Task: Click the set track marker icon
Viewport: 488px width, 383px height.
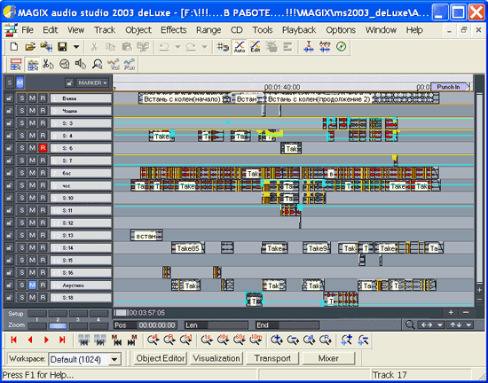Action: [309, 47]
